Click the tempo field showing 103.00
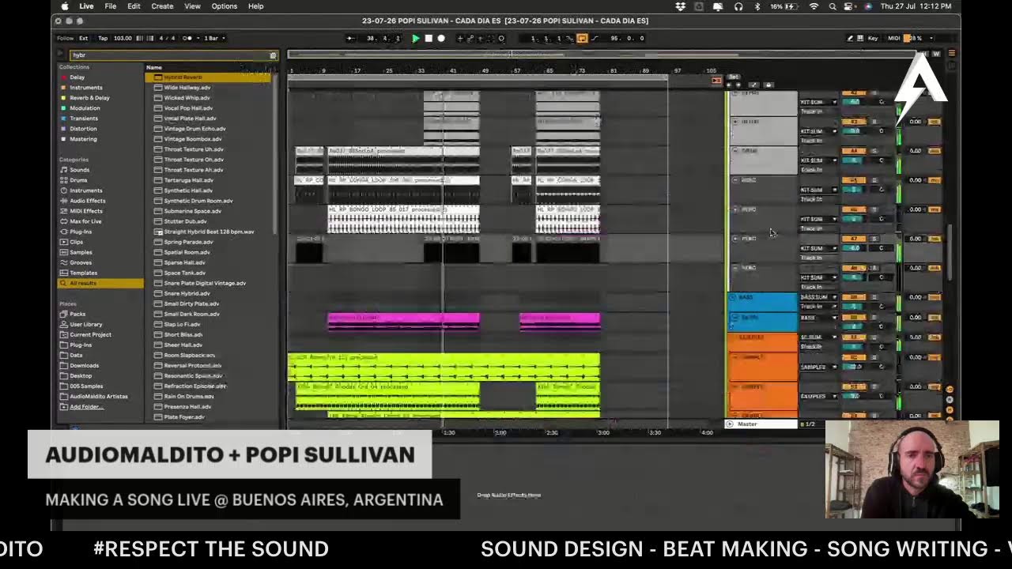Viewport: 1012px width, 569px height. point(123,38)
